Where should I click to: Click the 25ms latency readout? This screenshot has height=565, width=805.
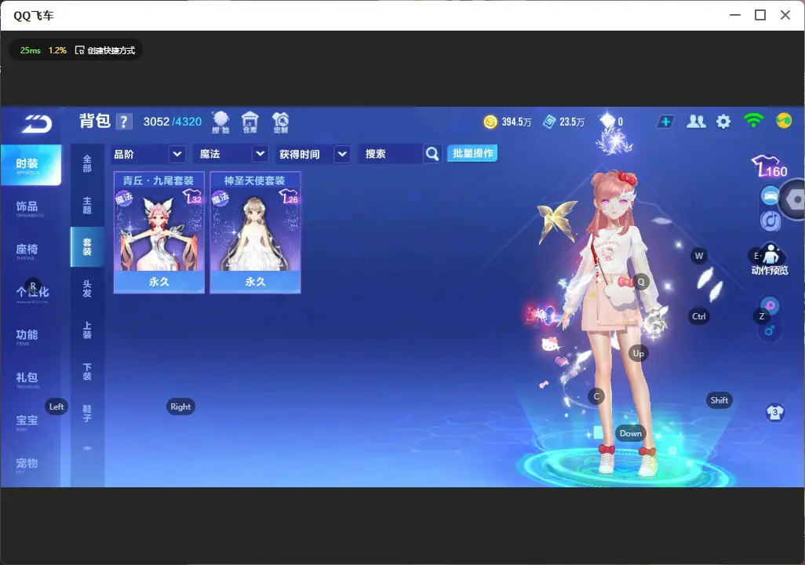[x=31, y=50]
